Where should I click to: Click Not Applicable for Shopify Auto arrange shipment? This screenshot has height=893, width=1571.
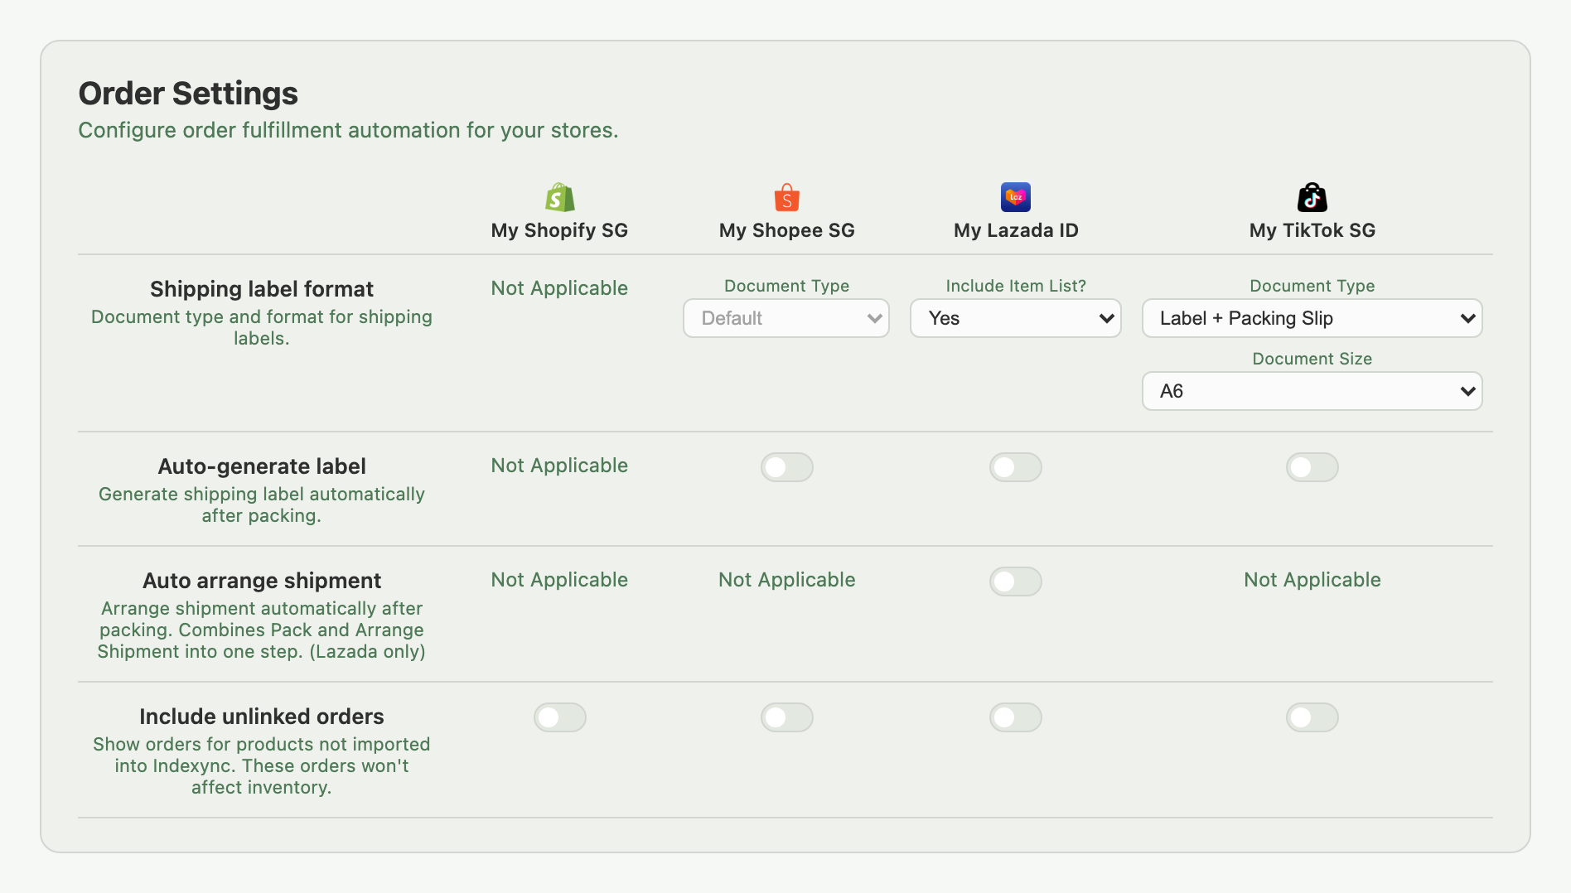[x=559, y=580]
